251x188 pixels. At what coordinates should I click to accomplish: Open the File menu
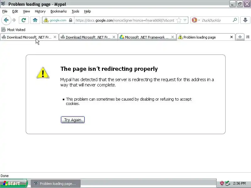point(5,11)
